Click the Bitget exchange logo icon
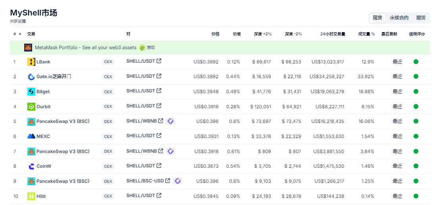 31,92
